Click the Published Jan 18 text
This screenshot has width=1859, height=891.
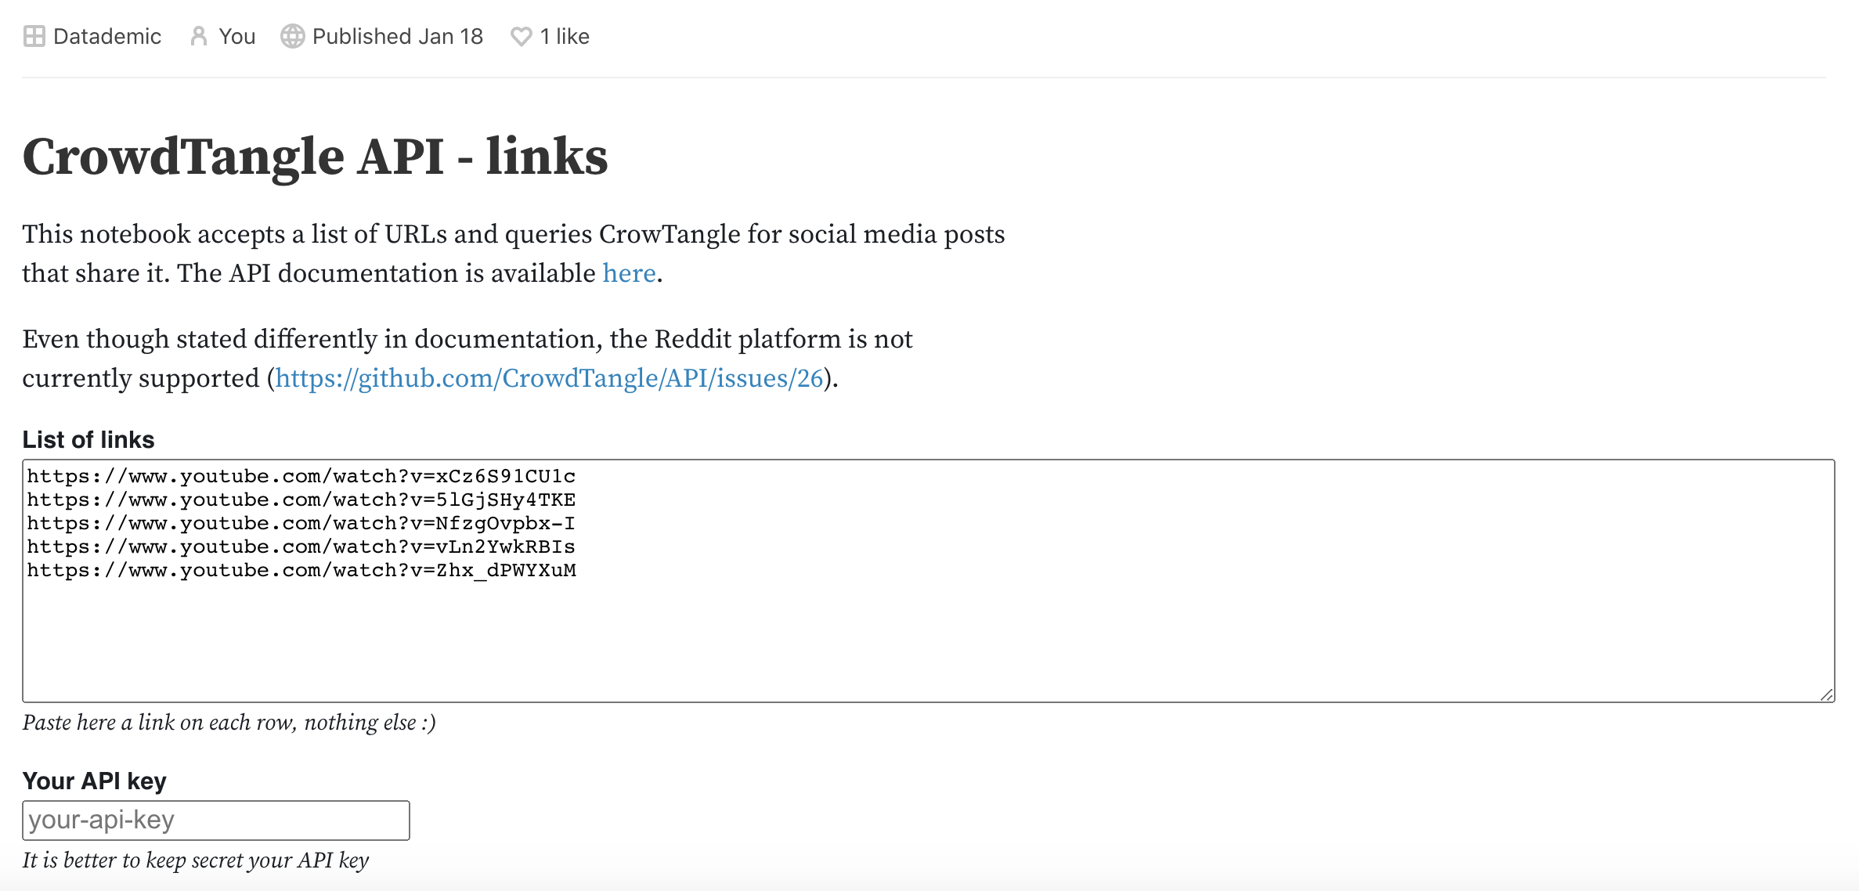click(397, 37)
